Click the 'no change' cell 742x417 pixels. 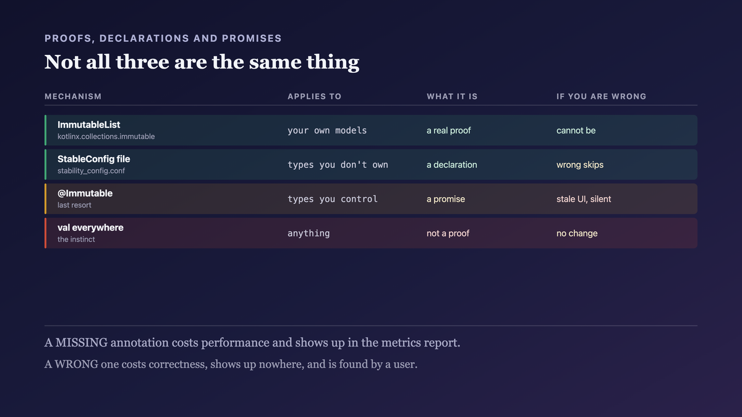577,234
